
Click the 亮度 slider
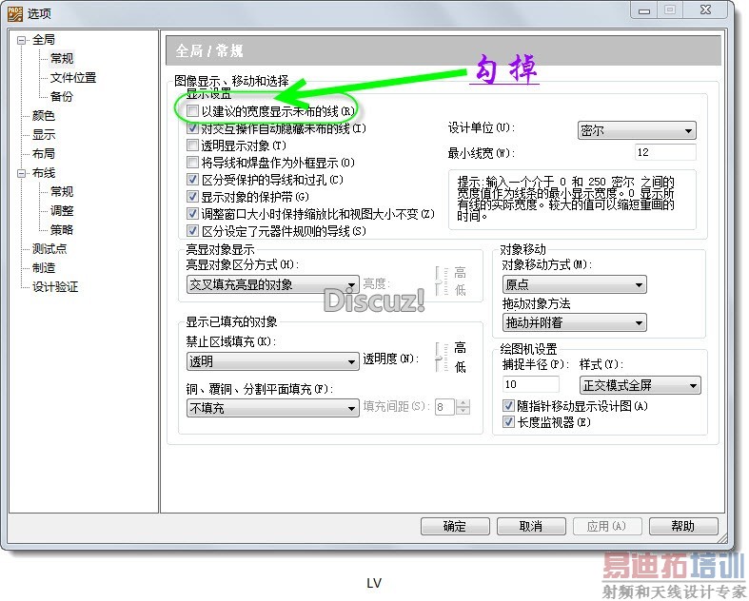tap(440, 281)
